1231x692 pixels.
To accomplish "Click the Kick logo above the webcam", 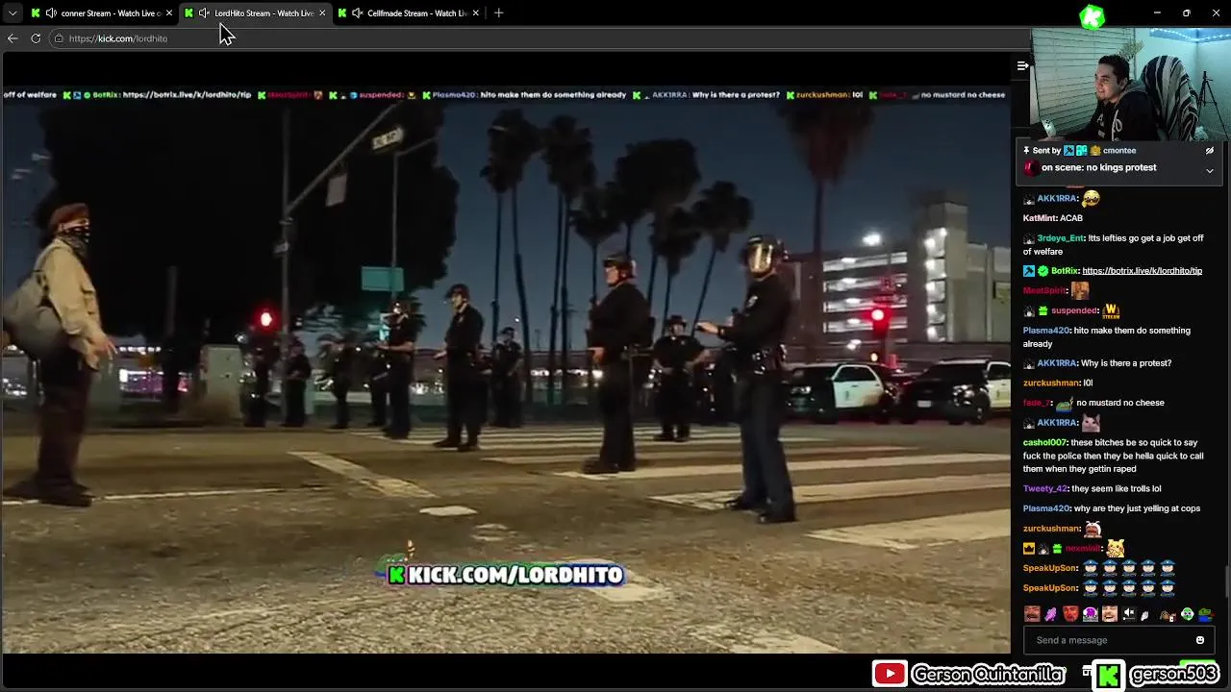I will [1093, 16].
